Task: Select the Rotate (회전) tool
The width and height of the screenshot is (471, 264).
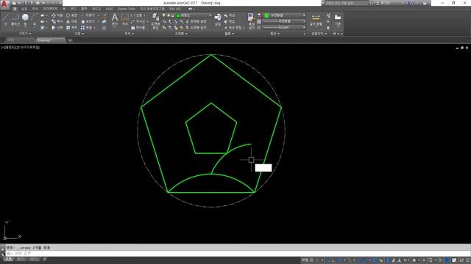Action: click(x=71, y=15)
